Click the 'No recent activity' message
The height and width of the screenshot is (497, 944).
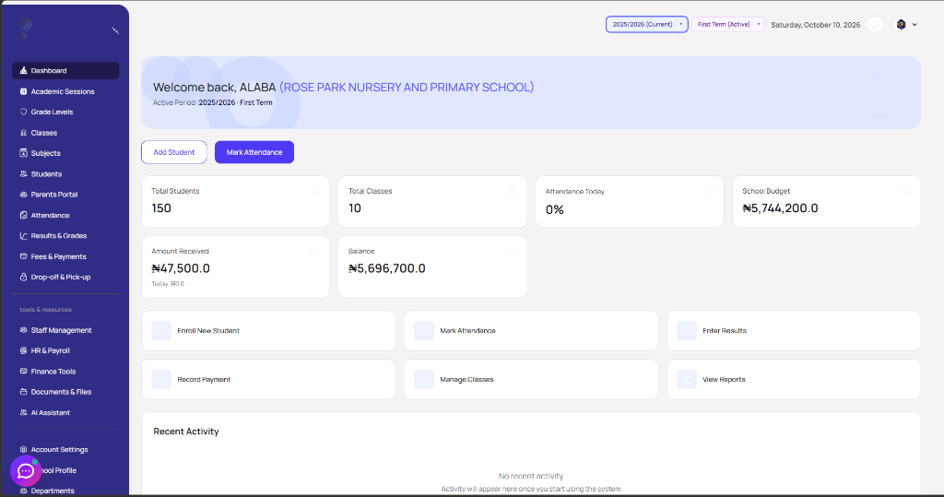(x=531, y=476)
